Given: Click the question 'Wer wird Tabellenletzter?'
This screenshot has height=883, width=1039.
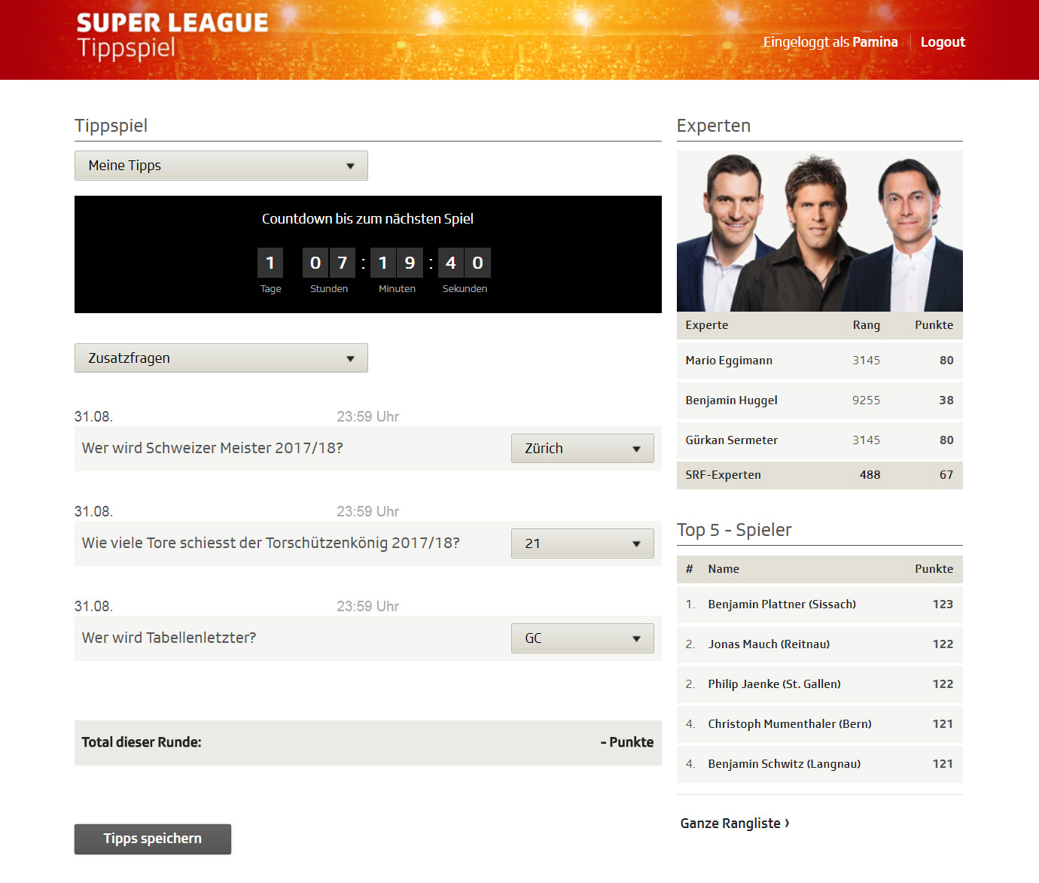Looking at the screenshot, I should (169, 638).
